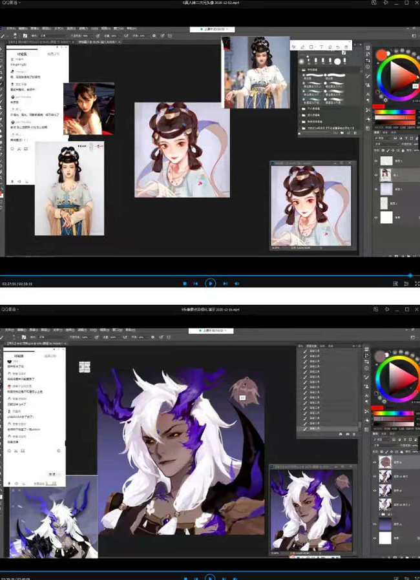Viewport: 420px width, 580px height.
Task: Select the text T annotation tool
Action: 321,47
